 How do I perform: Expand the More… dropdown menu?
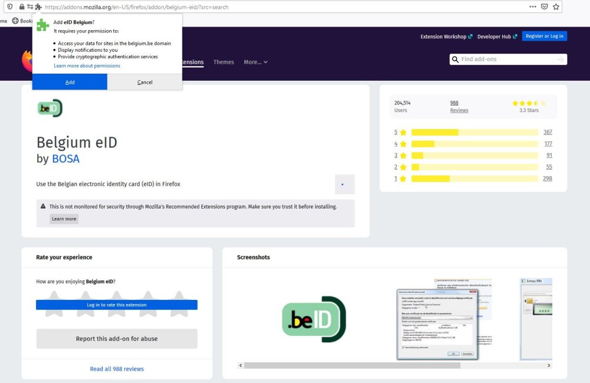coord(255,62)
